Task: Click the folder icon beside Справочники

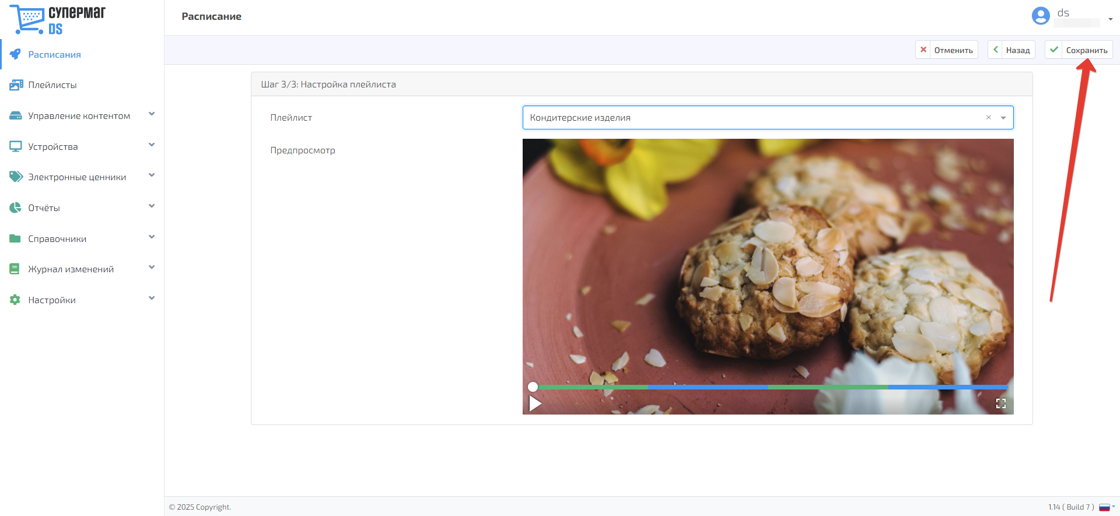Action: tap(15, 238)
